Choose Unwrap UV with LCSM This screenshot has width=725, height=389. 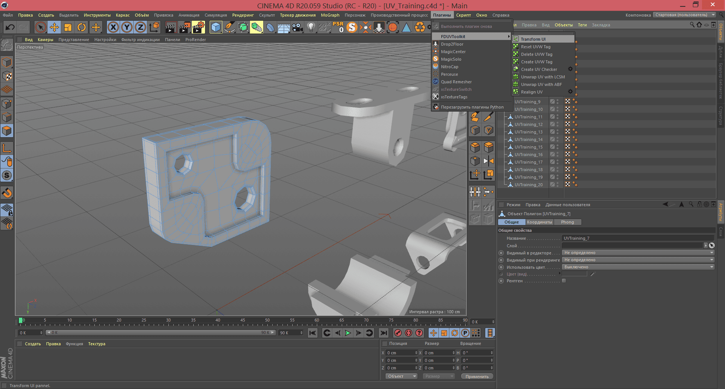[543, 77]
